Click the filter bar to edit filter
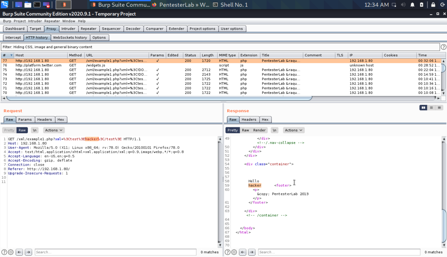 point(221,47)
